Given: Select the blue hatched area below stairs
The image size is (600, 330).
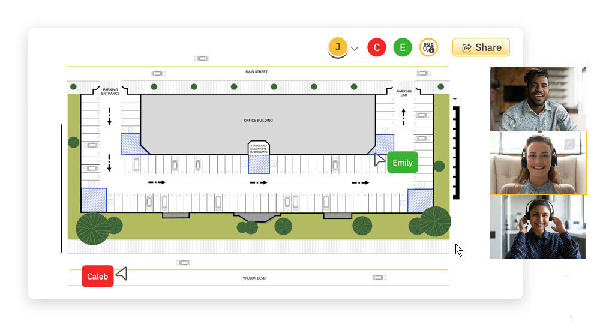Looking at the screenshot, I should pos(259,164).
